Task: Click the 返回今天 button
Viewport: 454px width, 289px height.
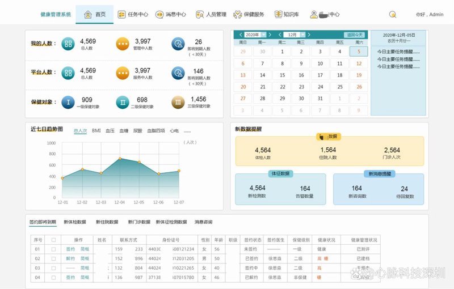Action: (355, 35)
